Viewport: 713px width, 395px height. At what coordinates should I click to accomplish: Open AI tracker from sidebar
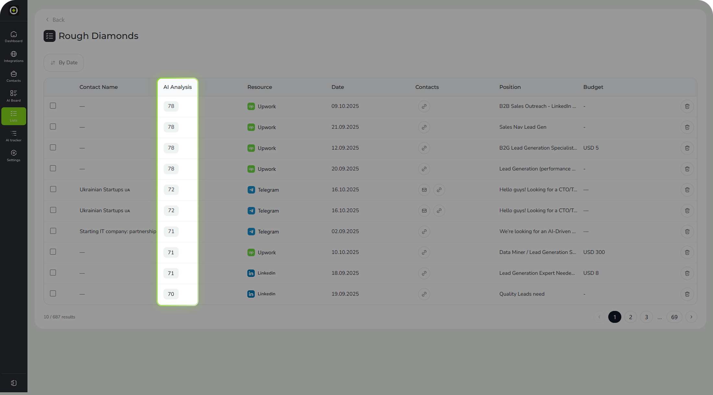(x=14, y=136)
